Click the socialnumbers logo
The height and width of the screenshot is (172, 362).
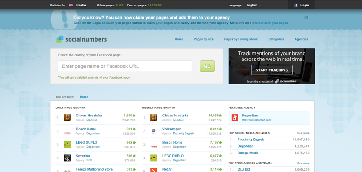click(x=81, y=39)
